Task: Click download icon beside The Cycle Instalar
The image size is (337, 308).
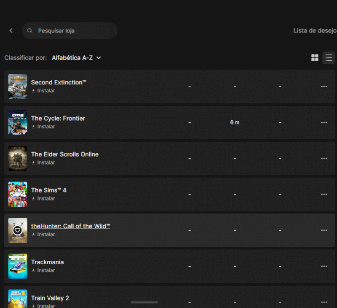Action: point(33,127)
